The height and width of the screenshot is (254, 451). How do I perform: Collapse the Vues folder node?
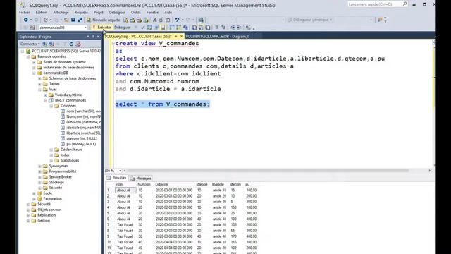click(x=39, y=90)
